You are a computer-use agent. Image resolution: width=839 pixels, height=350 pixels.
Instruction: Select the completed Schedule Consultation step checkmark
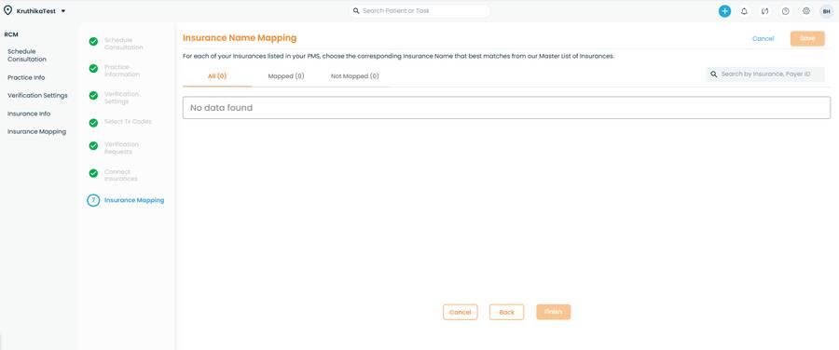coord(93,42)
